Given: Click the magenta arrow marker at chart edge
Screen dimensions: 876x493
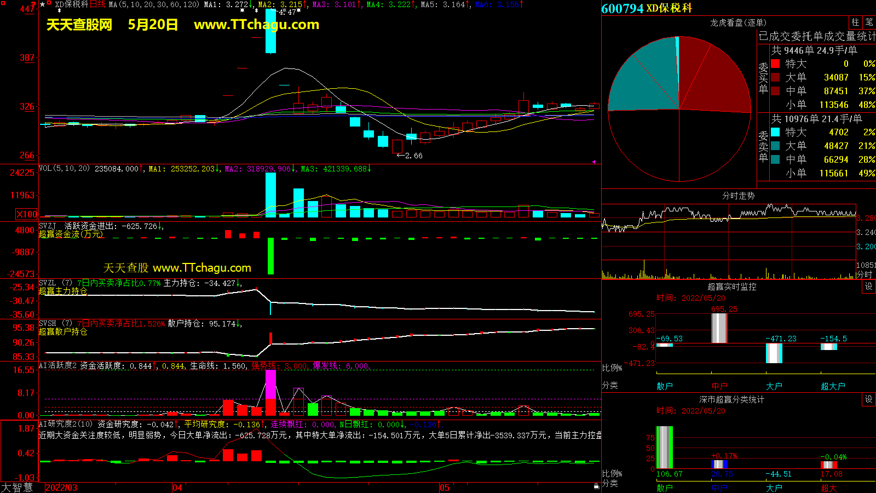Looking at the screenshot, I should pos(594,162).
